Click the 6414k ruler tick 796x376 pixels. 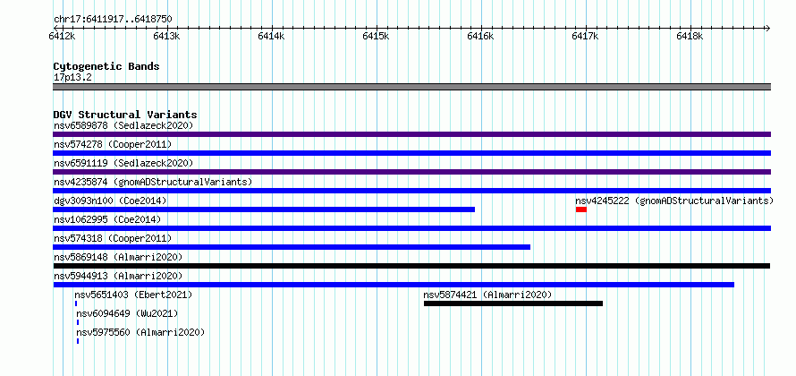[272, 36]
